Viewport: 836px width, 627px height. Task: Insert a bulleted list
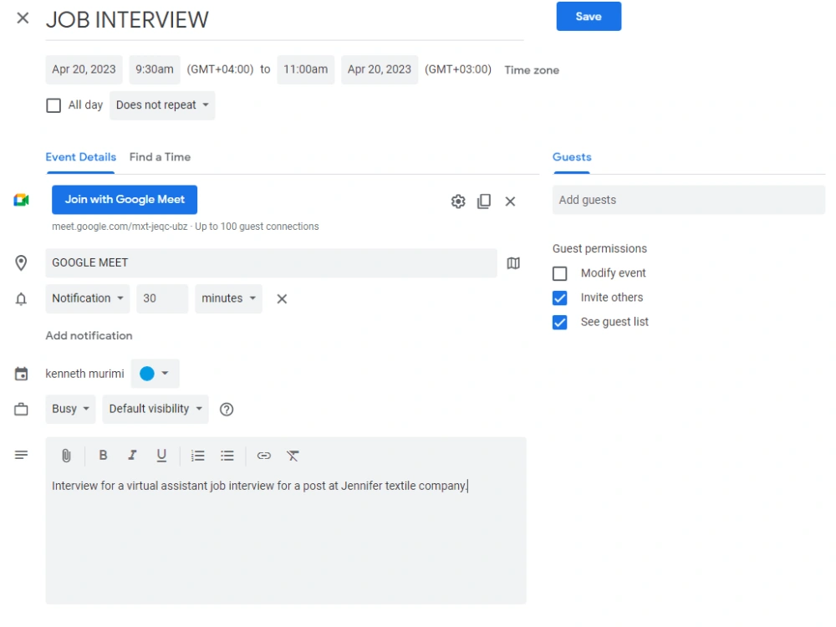(227, 456)
